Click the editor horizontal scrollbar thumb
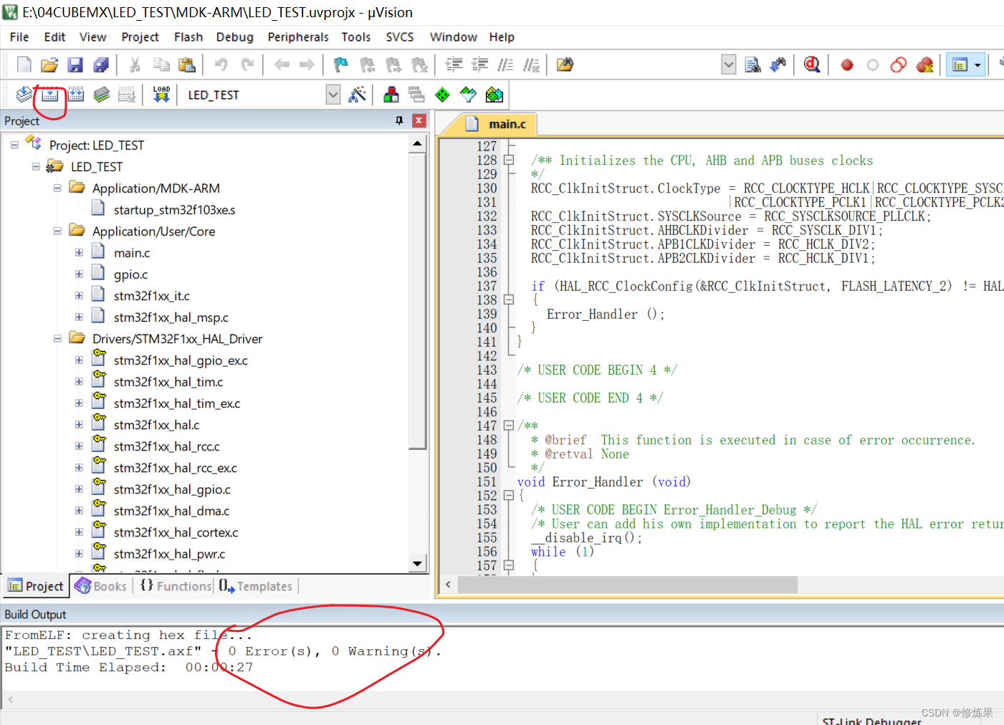The image size is (1004, 725). click(627, 585)
